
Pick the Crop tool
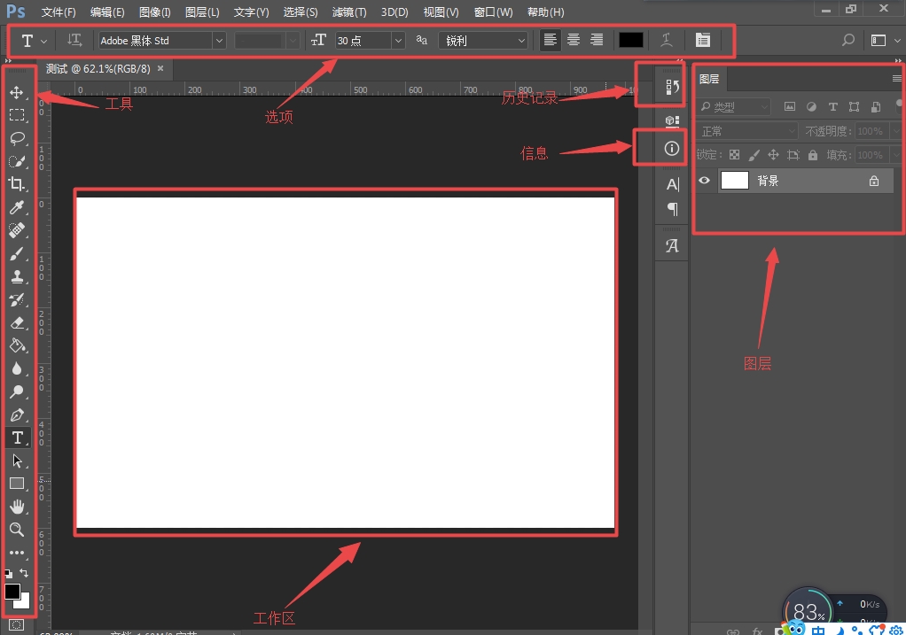click(x=17, y=184)
